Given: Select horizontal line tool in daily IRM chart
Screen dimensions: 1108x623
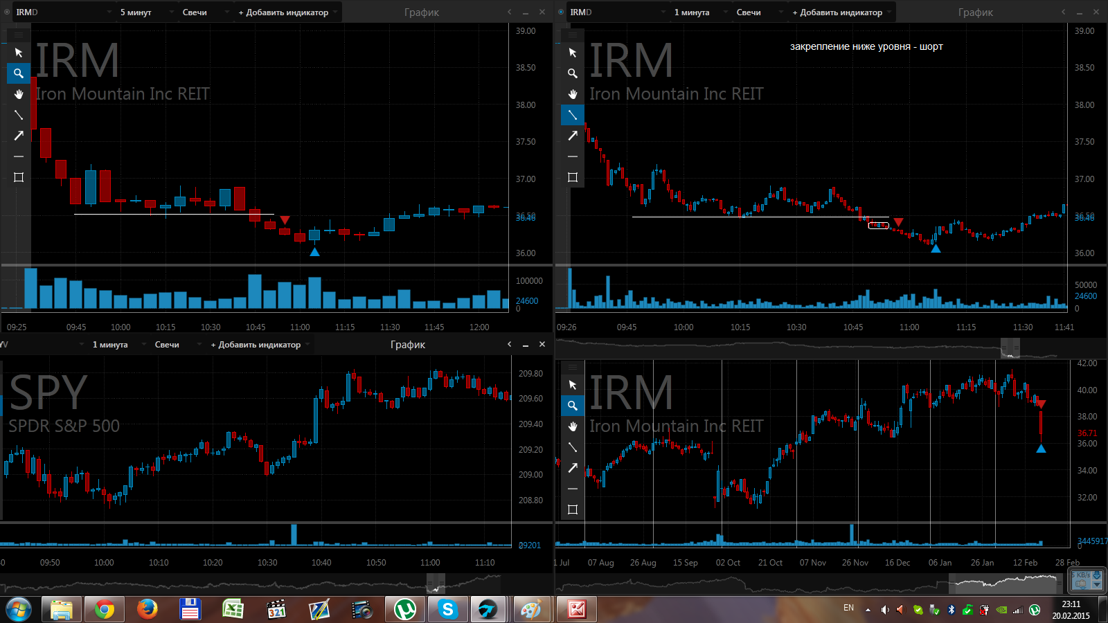Looking at the screenshot, I should 573,489.
